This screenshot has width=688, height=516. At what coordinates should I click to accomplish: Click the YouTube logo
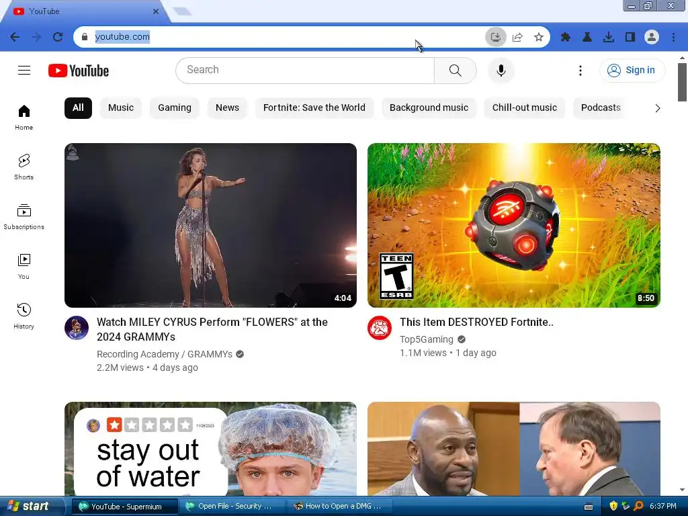point(79,71)
